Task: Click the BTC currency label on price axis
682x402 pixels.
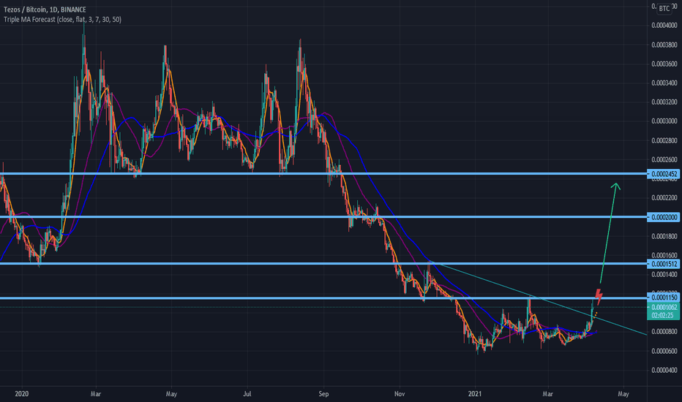Action: (664, 9)
